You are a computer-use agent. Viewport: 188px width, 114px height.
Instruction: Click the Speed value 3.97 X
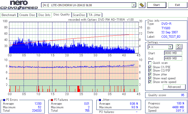tap(180, 111)
